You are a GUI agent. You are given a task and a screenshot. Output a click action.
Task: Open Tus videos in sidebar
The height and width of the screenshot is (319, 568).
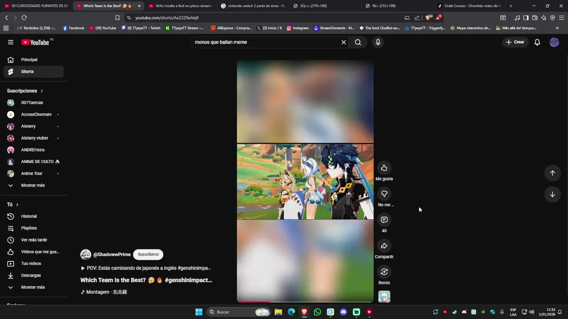tap(34, 264)
